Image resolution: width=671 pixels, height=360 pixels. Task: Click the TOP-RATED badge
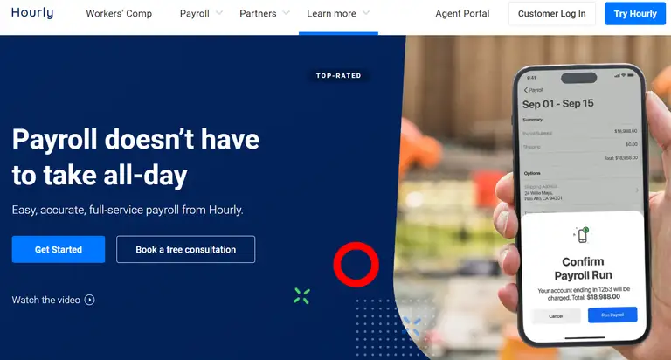tap(338, 76)
